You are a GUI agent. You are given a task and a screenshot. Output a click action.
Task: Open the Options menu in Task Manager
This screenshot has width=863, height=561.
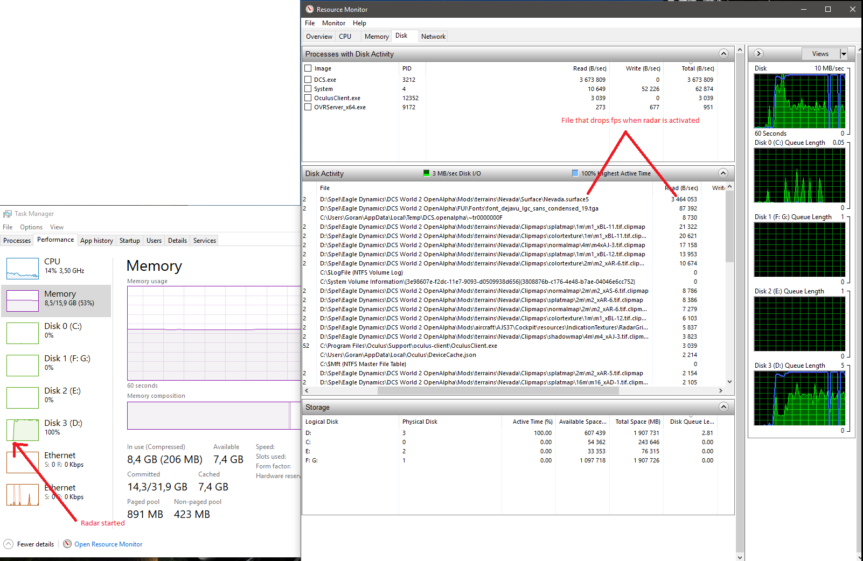point(31,227)
